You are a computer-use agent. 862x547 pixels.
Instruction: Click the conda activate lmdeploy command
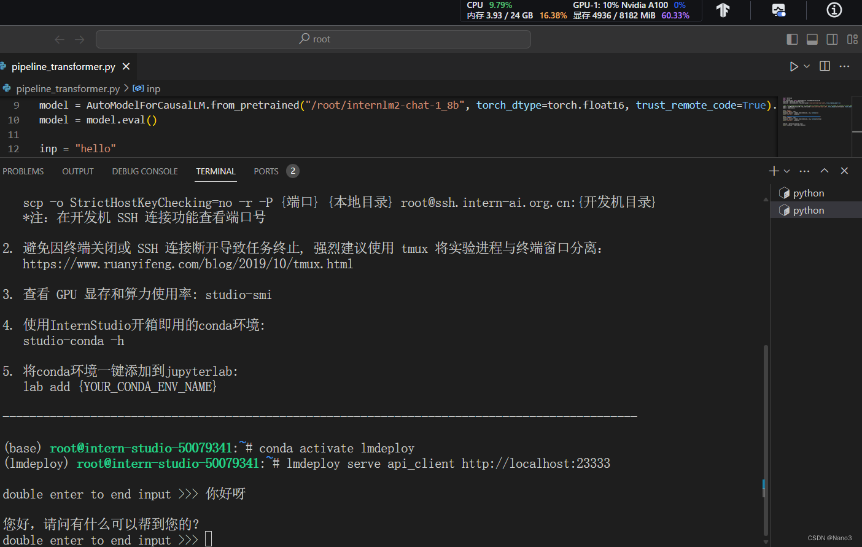pos(336,449)
